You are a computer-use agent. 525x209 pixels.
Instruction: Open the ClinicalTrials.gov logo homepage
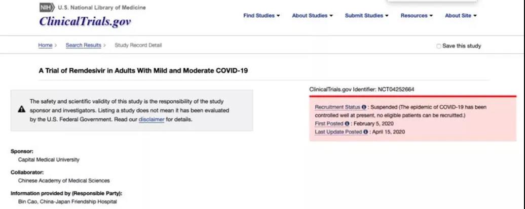point(85,22)
